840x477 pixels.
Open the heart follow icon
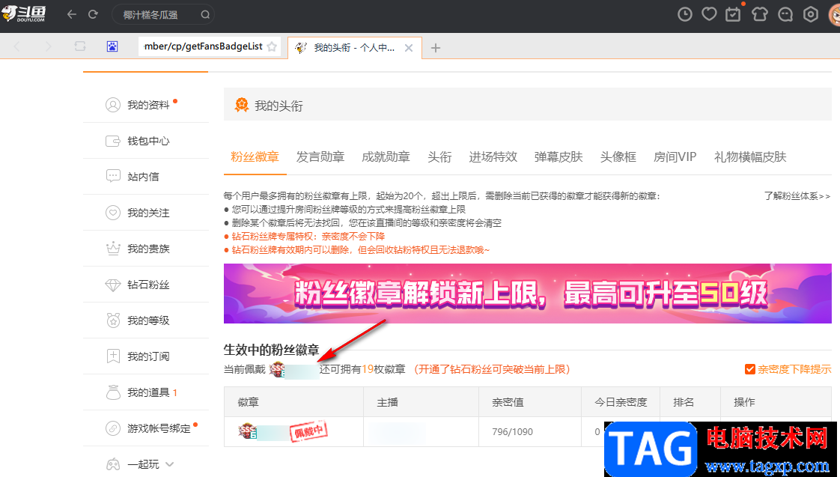709,14
